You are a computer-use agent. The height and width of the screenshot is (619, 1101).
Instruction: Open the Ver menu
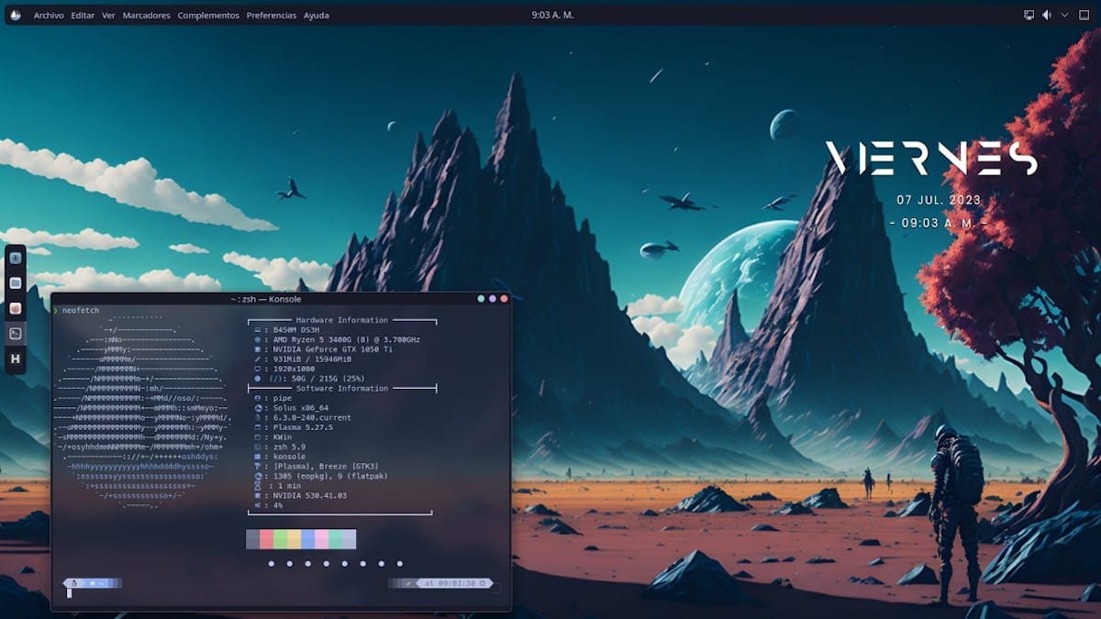[x=108, y=16]
